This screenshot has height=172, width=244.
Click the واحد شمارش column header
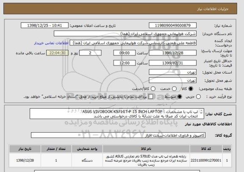pyautogui.click(x=87, y=149)
